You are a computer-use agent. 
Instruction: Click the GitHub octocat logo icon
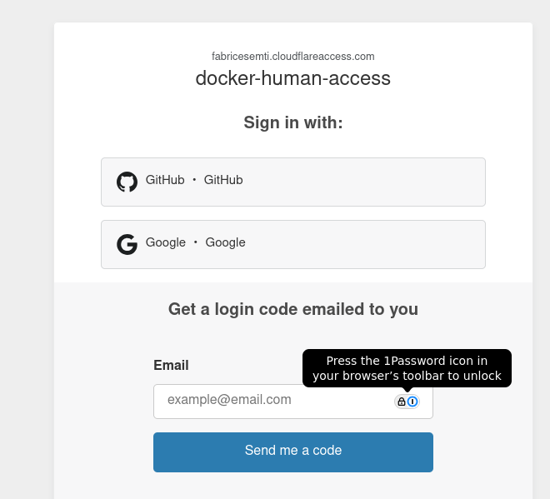[127, 182]
